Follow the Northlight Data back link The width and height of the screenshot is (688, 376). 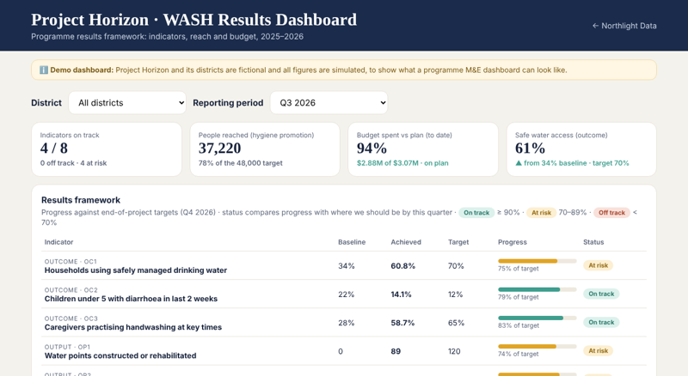click(624, 26)
